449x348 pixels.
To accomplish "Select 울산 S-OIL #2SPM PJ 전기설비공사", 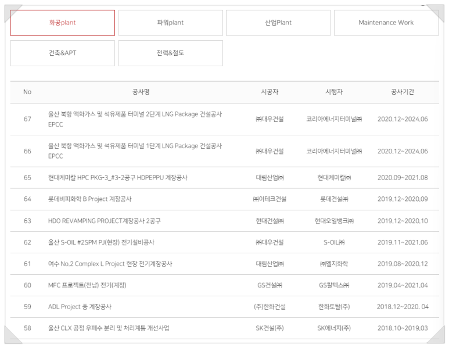I will point(101,242).
